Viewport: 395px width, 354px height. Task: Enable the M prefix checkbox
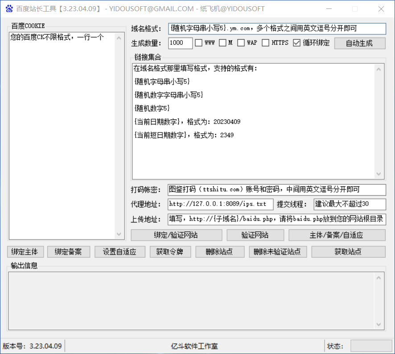pyautogui.click(x=222, y=43)
